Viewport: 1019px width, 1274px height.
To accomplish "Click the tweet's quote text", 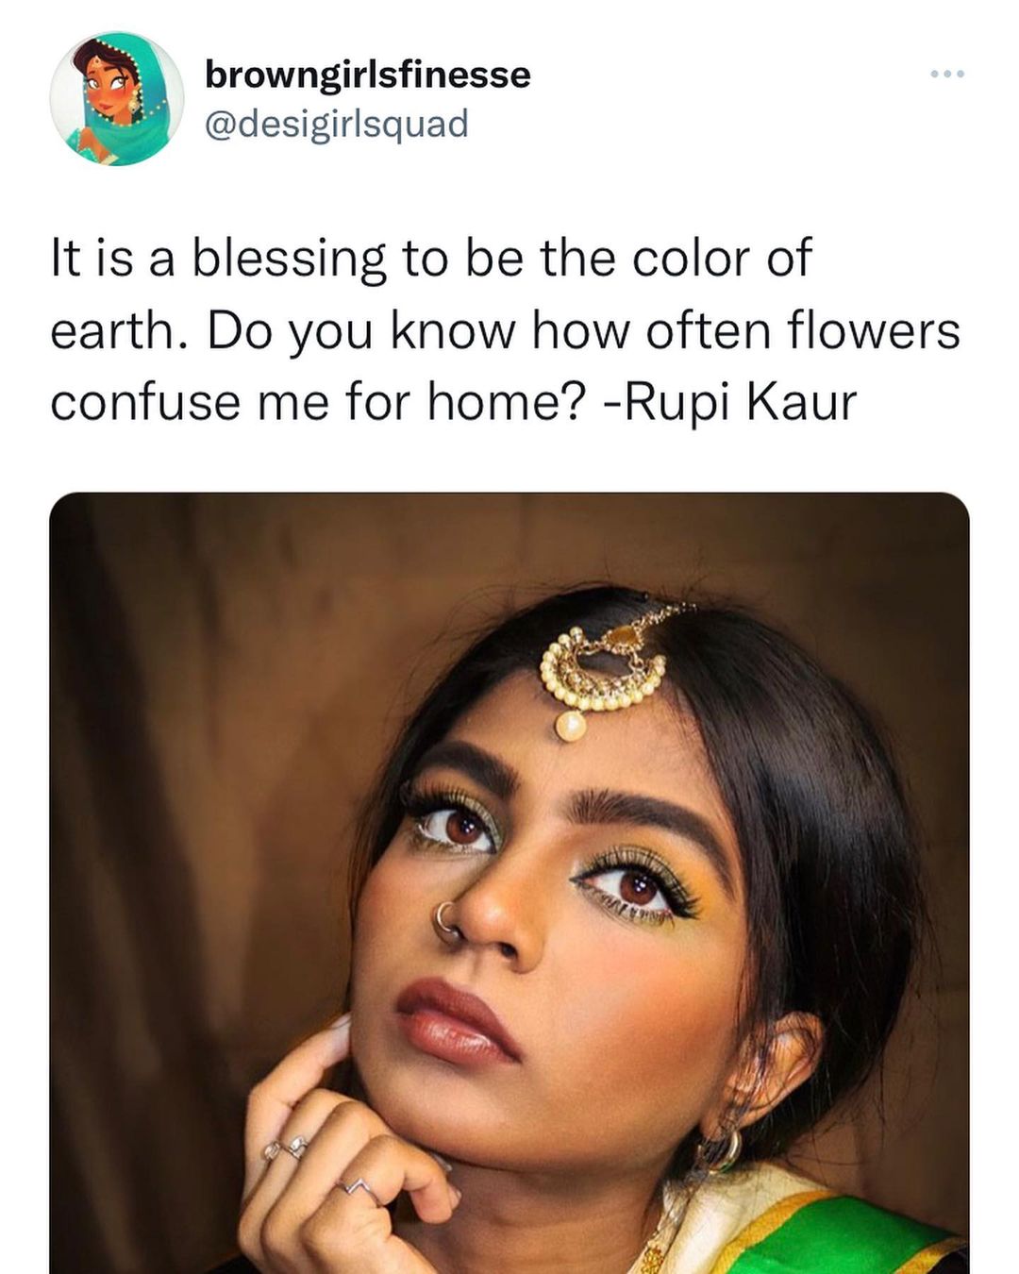I will pos(505,329).
